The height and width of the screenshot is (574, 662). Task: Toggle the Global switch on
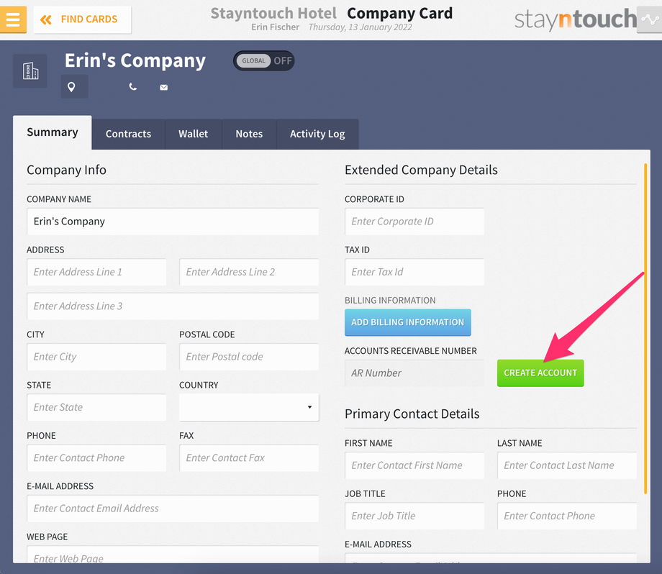[x=264, y=60]
